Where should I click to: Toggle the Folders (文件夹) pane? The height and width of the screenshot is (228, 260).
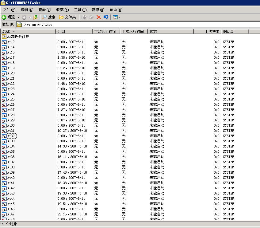coord(67,17)
